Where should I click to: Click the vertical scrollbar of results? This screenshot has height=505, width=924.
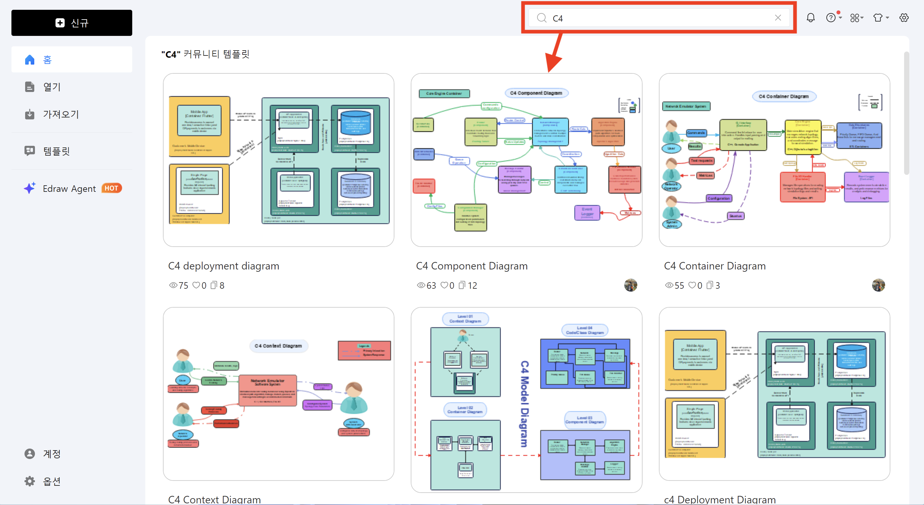point(906,113)
